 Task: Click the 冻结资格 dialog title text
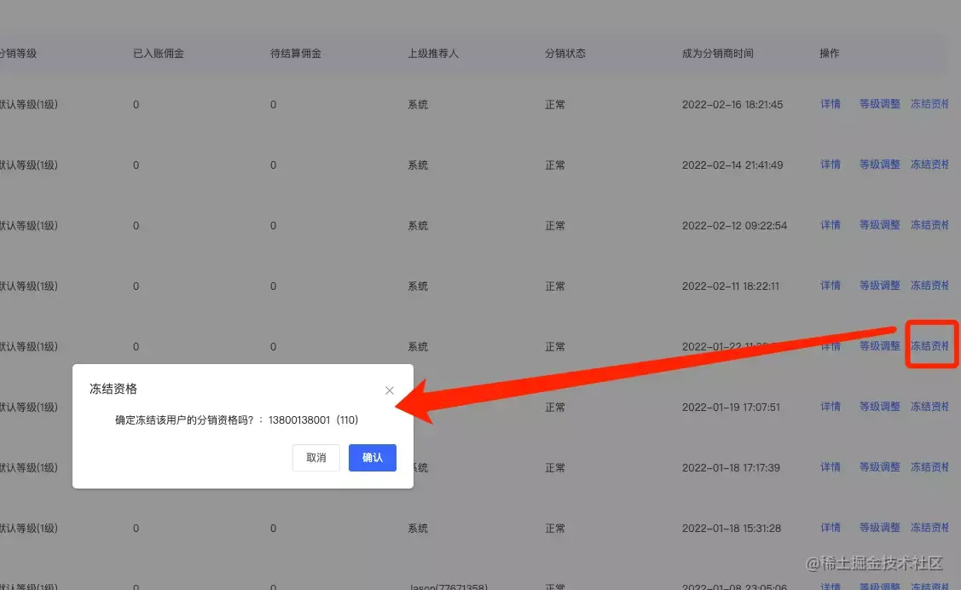coord(113,389)
